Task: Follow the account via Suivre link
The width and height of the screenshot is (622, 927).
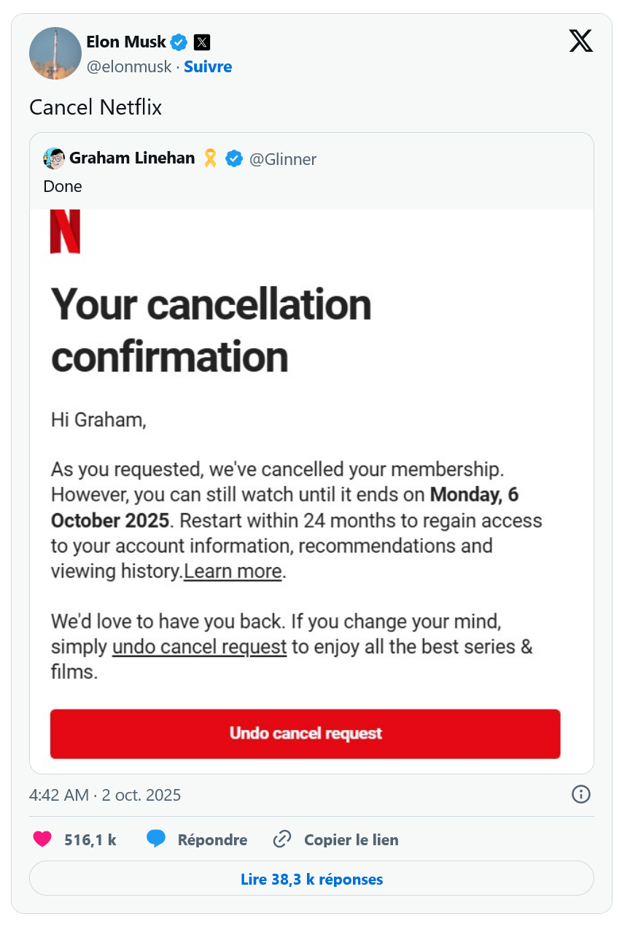Action: 208,67
